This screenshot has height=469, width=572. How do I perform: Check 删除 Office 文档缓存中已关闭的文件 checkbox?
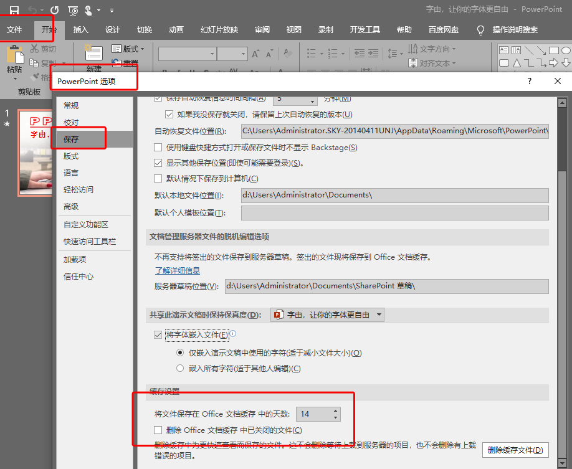coord(158,430)
